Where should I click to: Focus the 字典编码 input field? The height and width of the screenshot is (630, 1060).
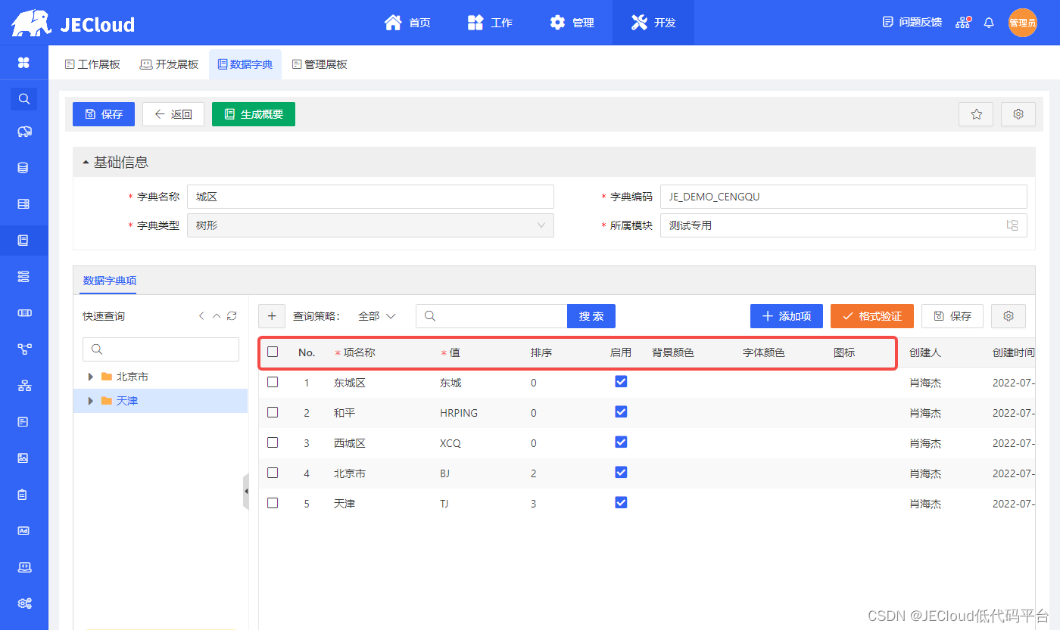click(843, 197)
